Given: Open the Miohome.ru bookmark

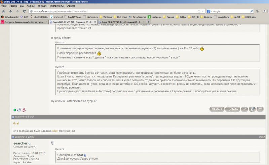Looking at the screenshot, I should point(90,17).
